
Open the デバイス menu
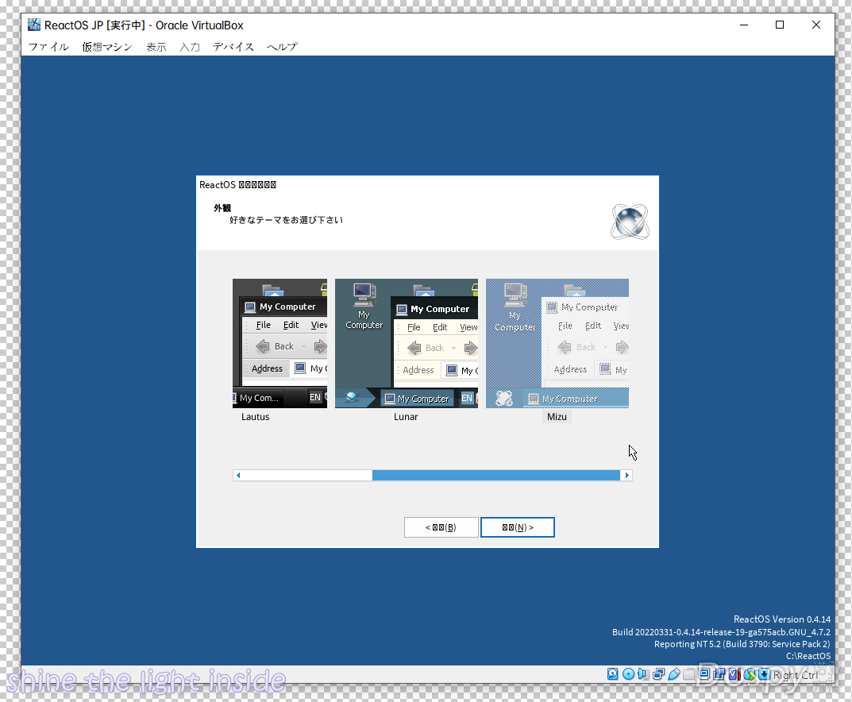(233, 47)
